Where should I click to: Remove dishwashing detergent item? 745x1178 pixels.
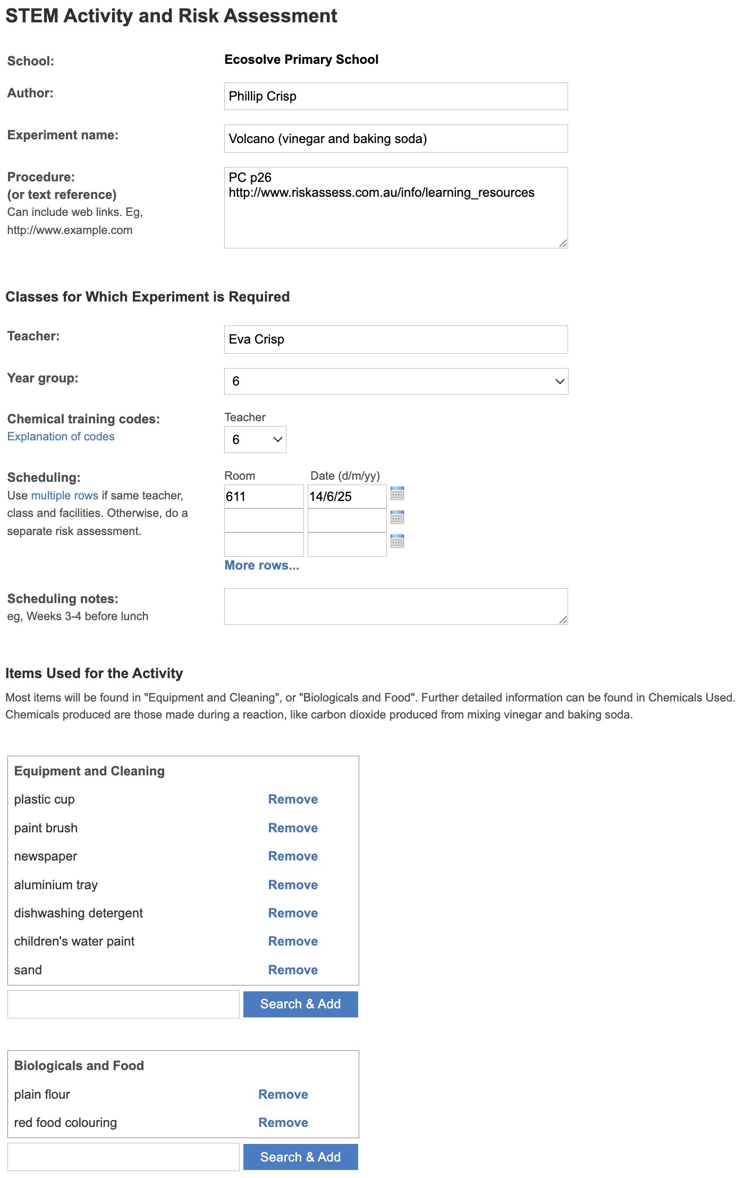293,913
